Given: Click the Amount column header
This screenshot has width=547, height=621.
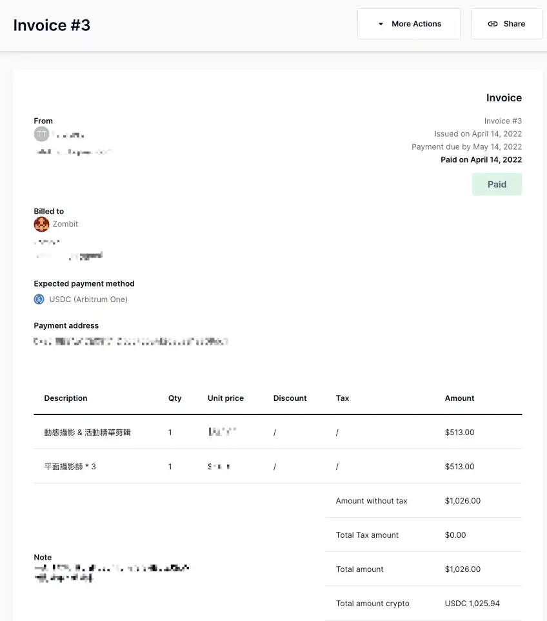Looking at the screenshot, I should (x=459, y=398).
